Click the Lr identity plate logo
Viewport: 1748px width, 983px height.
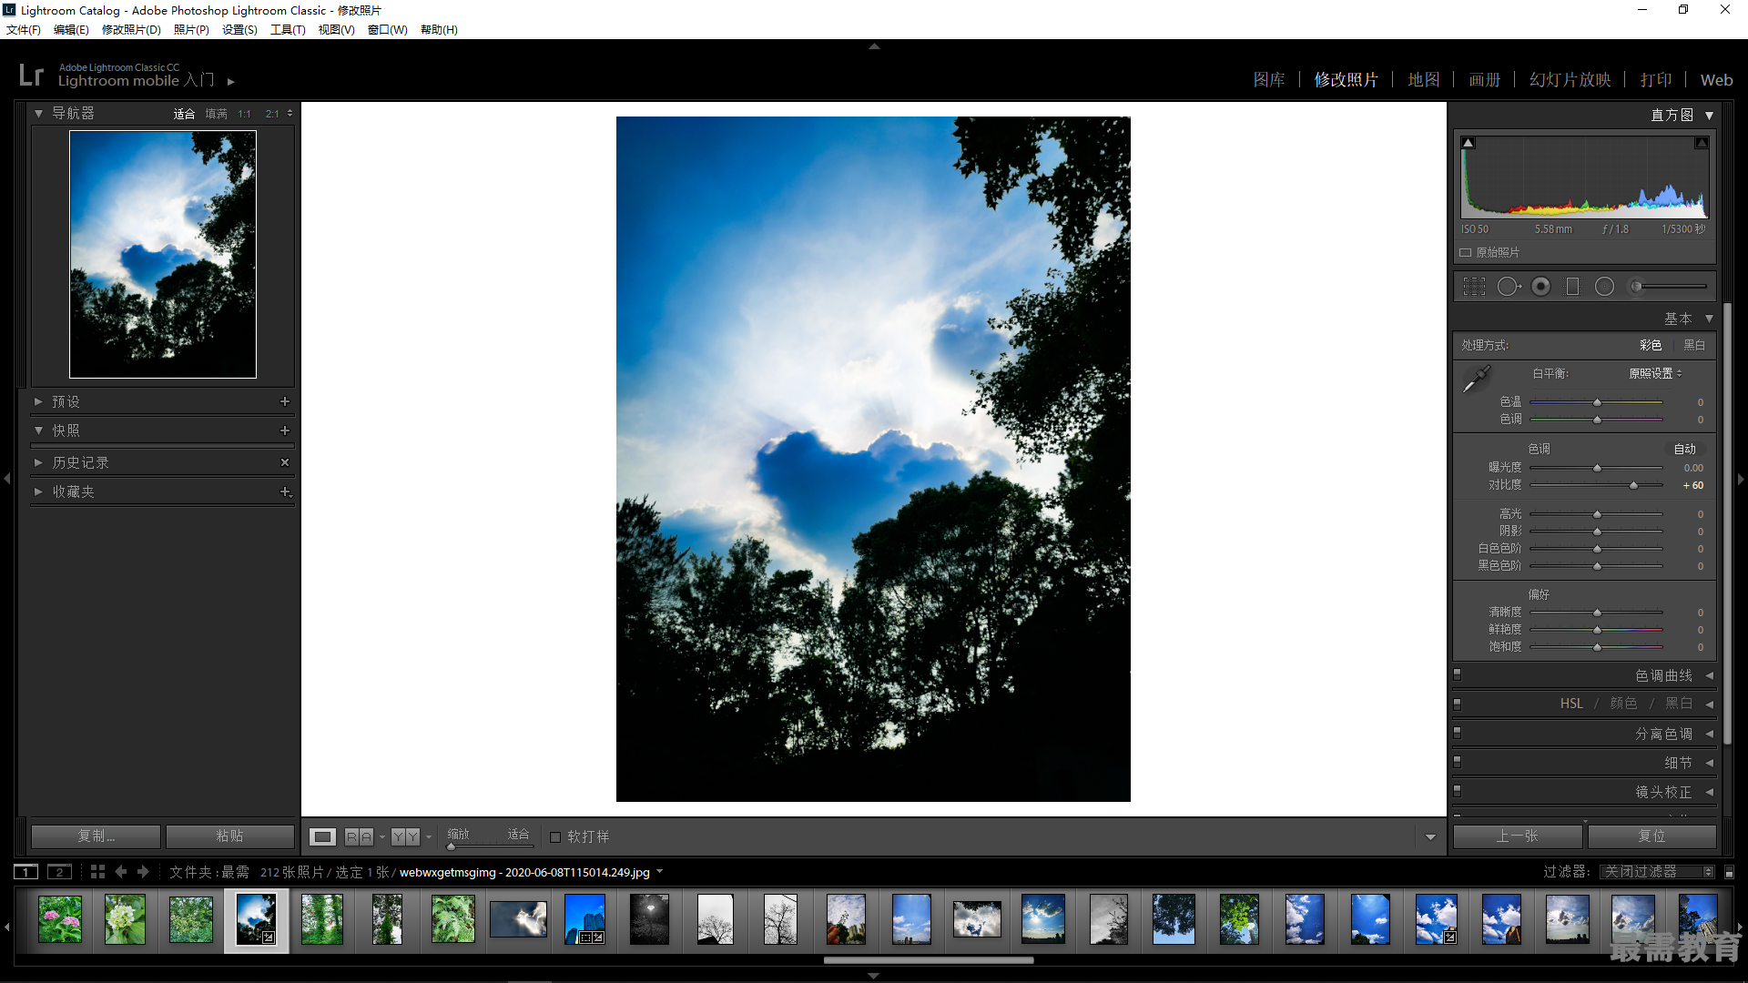pyautogui.click(x=32, y=75)
